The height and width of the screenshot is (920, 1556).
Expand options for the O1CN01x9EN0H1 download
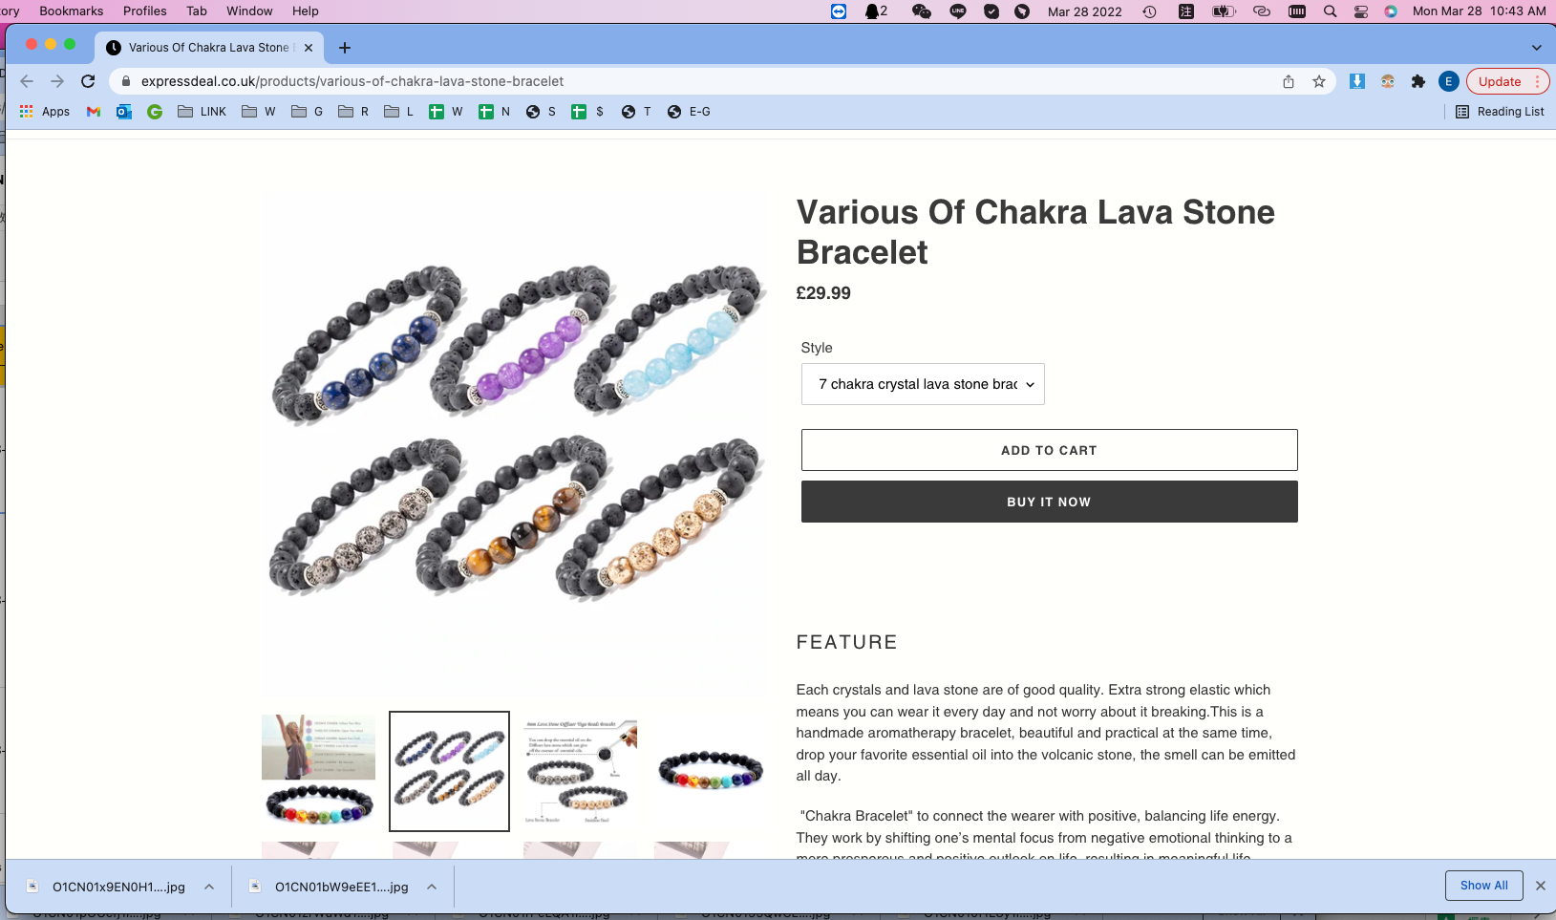click(209, 887)
